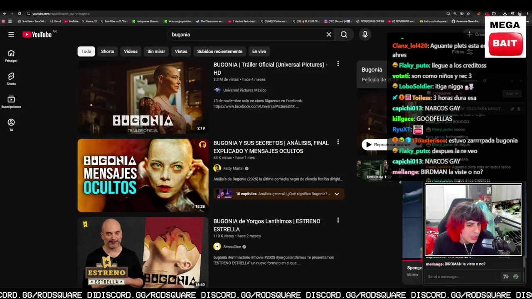Image resolution: width=532 pixels, height=299 pixels.
Task: Select the Shorts filter chip
Action: pyautogui.click(x=108, y=51)
